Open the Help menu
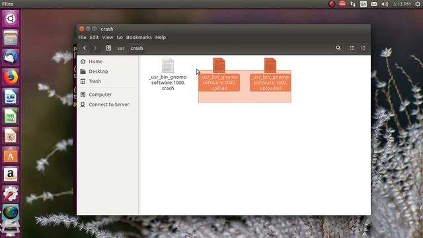The image size is (423, 238). 160,37
